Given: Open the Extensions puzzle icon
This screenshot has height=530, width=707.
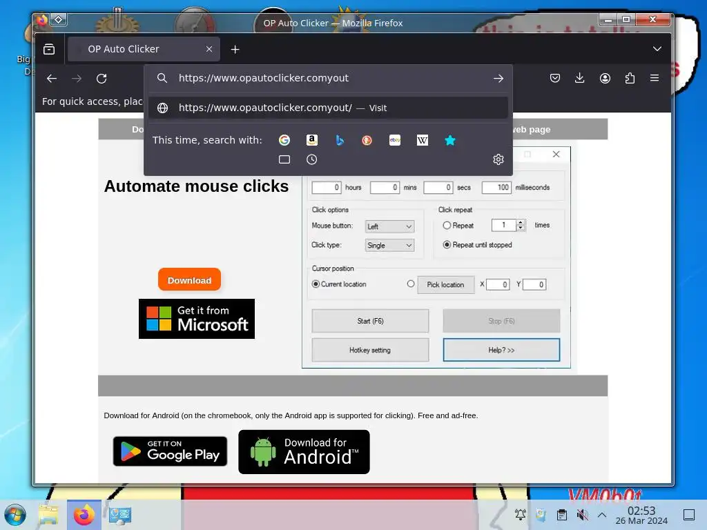Looking at the screenshot, I should pyautogui.click(x=630, y=79).
